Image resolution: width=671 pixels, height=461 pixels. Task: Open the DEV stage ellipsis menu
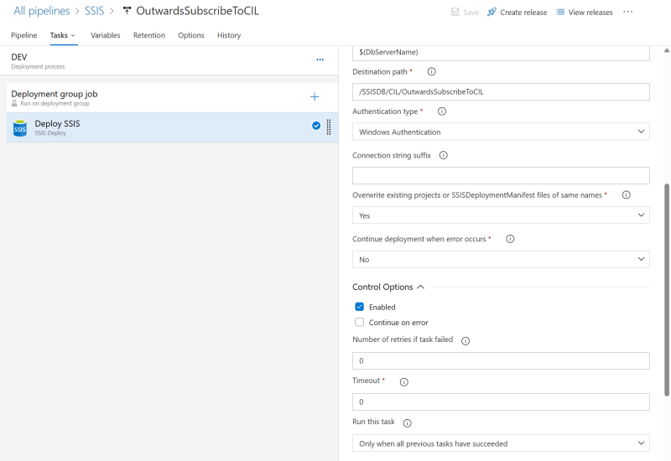click(320, 60)
